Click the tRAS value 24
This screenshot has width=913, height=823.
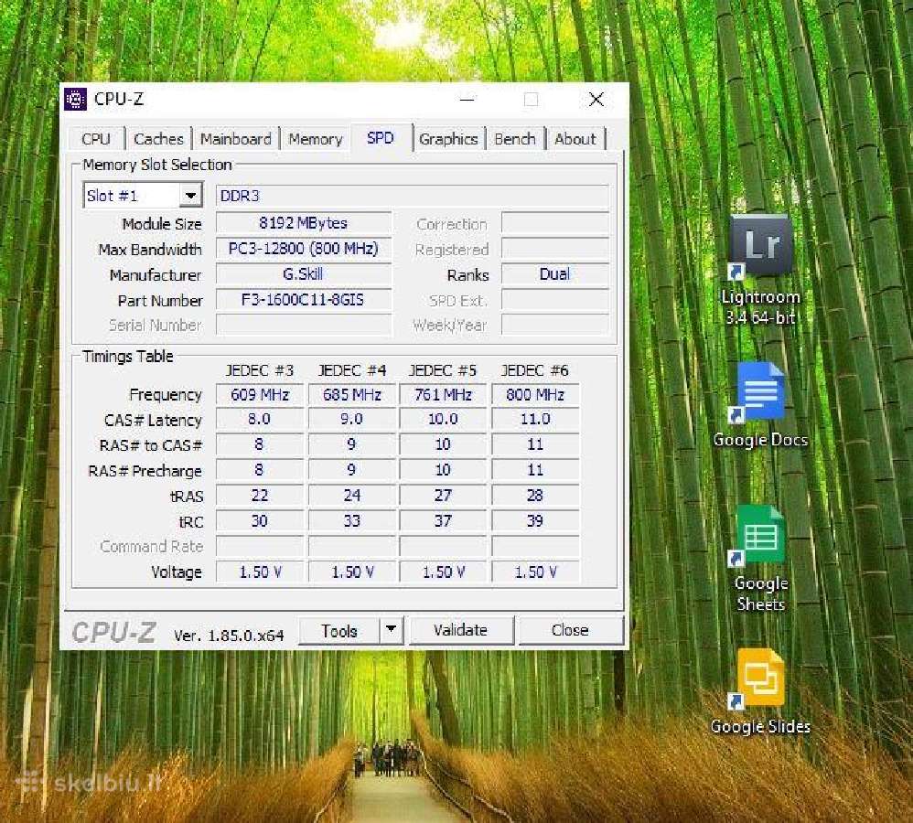pos(351,496)
